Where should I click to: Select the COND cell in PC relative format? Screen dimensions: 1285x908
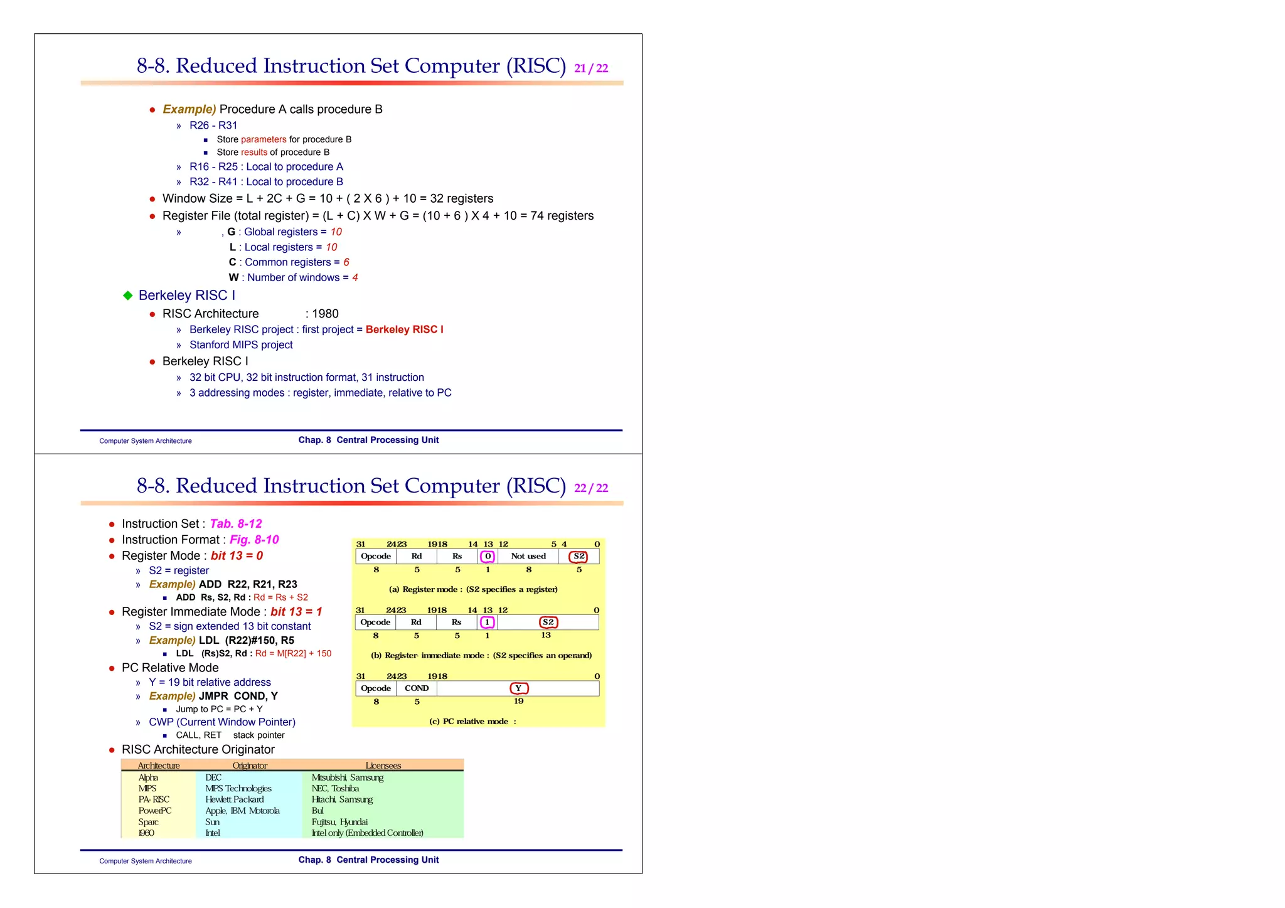coord(417,688)
